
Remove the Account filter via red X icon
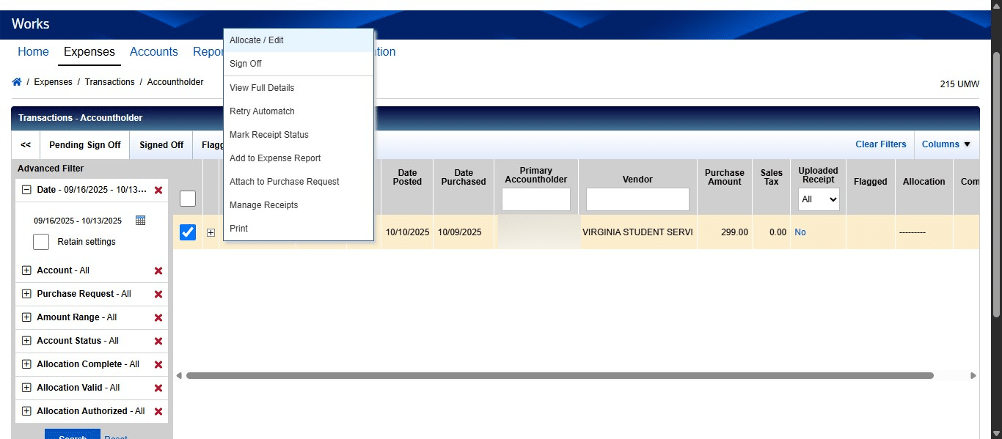(x=158, y=270)
